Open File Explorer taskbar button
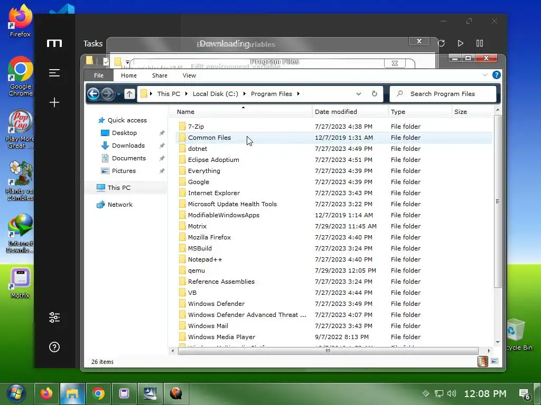541x405 pixels. (72, 393)
